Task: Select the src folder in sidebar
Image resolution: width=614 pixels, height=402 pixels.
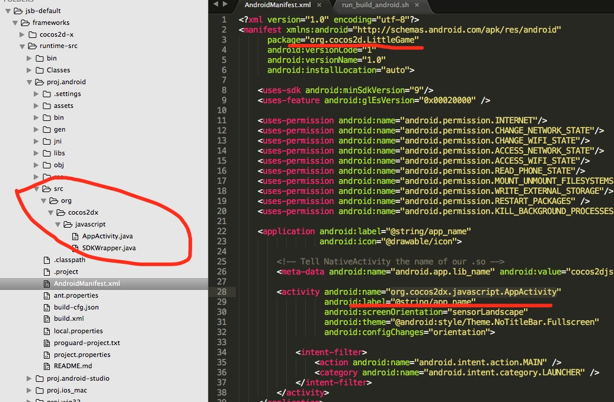Action: (x=58, y=189)
